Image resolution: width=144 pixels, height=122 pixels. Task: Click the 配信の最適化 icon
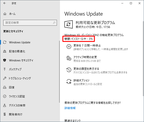coord(5,51)
